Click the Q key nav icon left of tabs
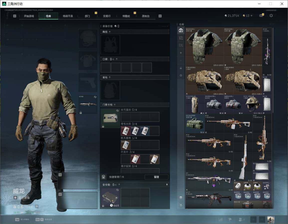Viewport: 288px width, 224px height. coord(15,16)
